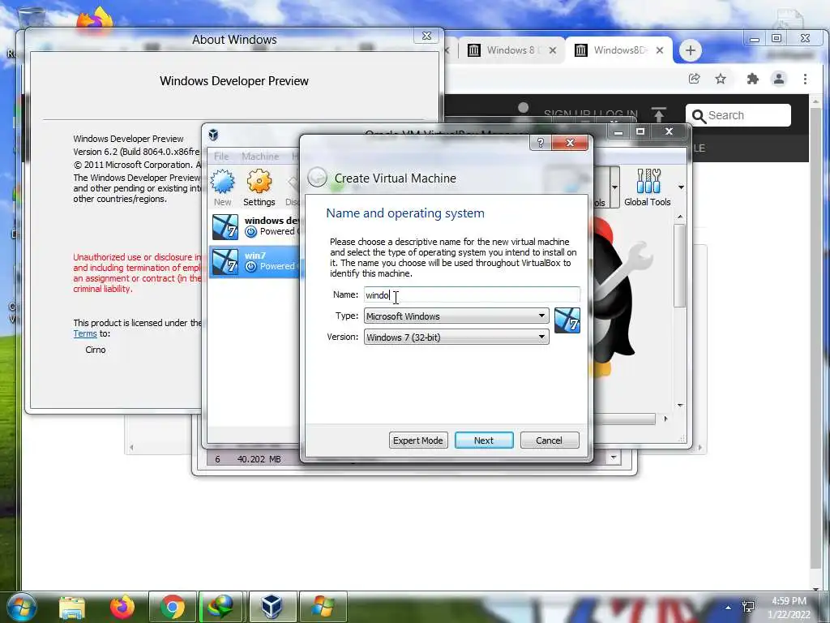Select the 'windows dev' virtual machine entry

point(255,226)
